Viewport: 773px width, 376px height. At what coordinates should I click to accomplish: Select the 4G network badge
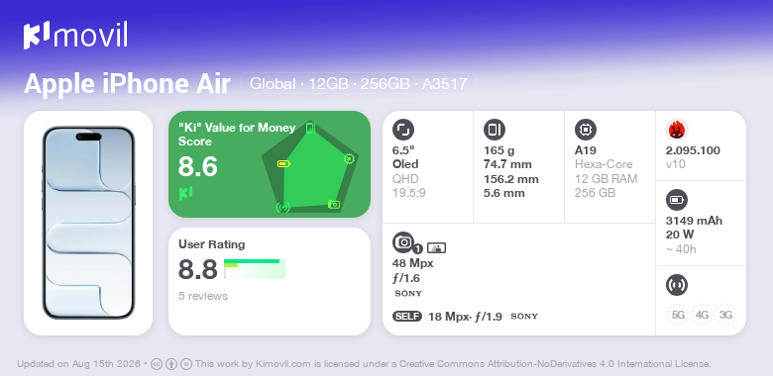pos(702,315)
